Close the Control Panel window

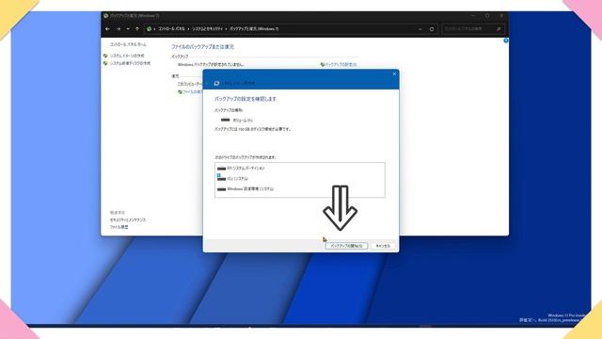[x=501, y=16]
